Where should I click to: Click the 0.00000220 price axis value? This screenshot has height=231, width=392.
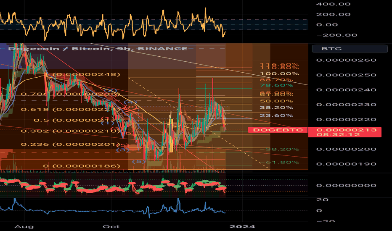[x=346, y=119]
